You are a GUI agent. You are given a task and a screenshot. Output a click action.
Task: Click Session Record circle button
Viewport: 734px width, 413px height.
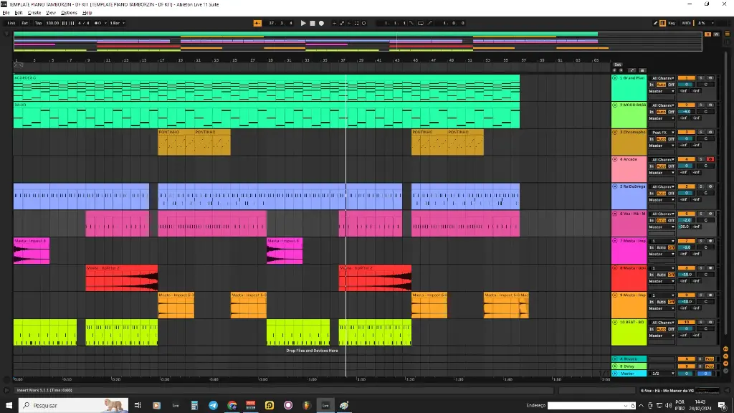click(363, 23)
